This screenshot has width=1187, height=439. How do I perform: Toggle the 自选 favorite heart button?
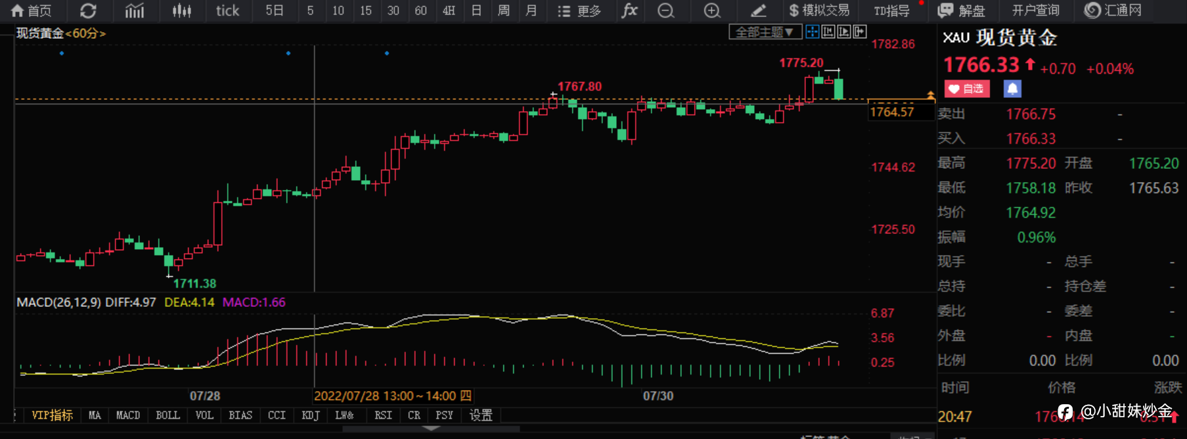967,89
